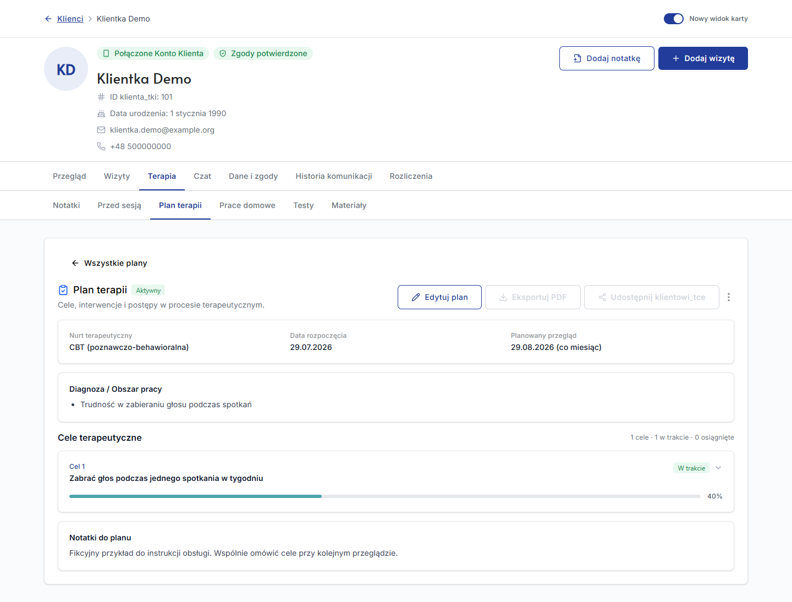Click the email klientka.demo@example.org
Screen dimensions: 792x602
(x=162, y=130)
